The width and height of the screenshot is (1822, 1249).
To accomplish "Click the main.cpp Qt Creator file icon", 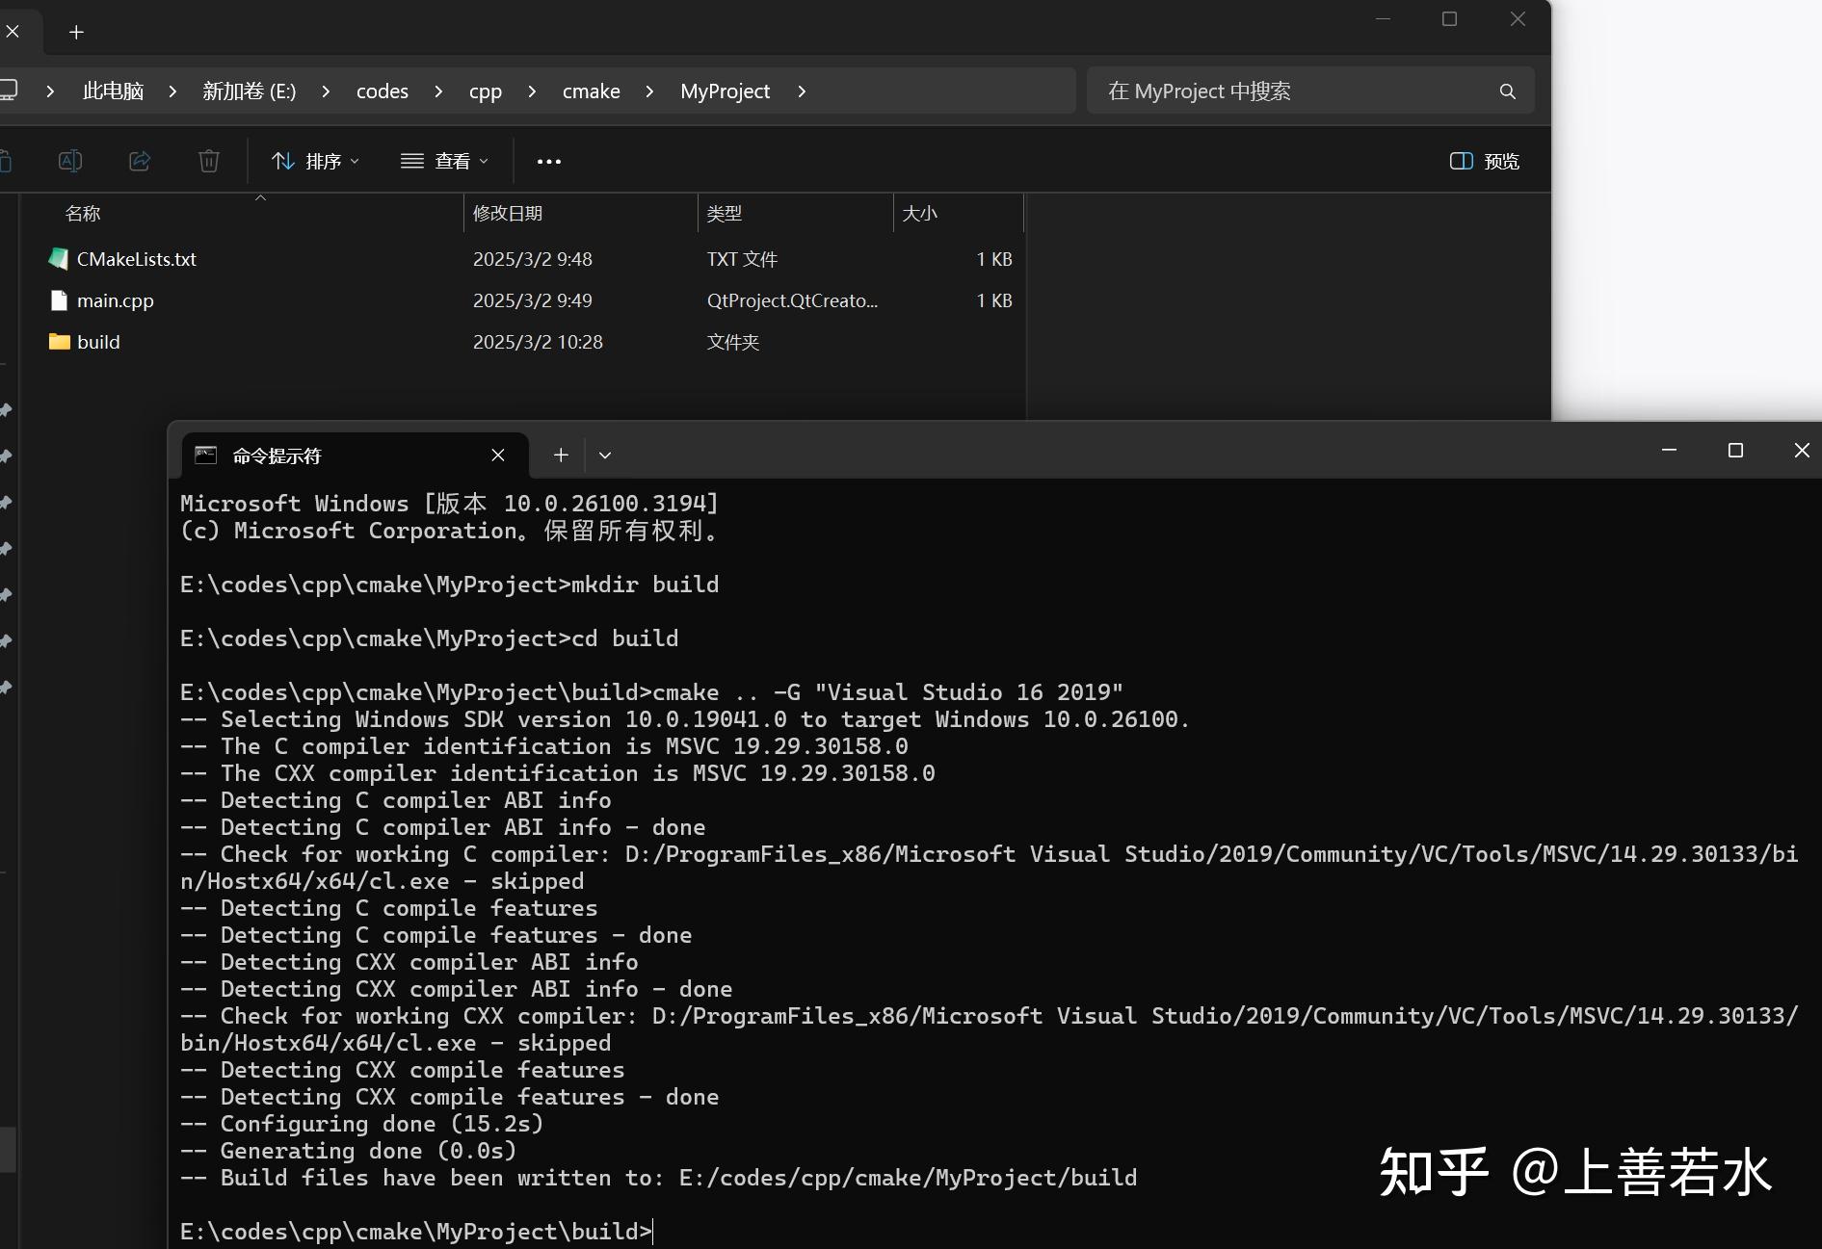I will pyautogui.click(x=58, y=300).
